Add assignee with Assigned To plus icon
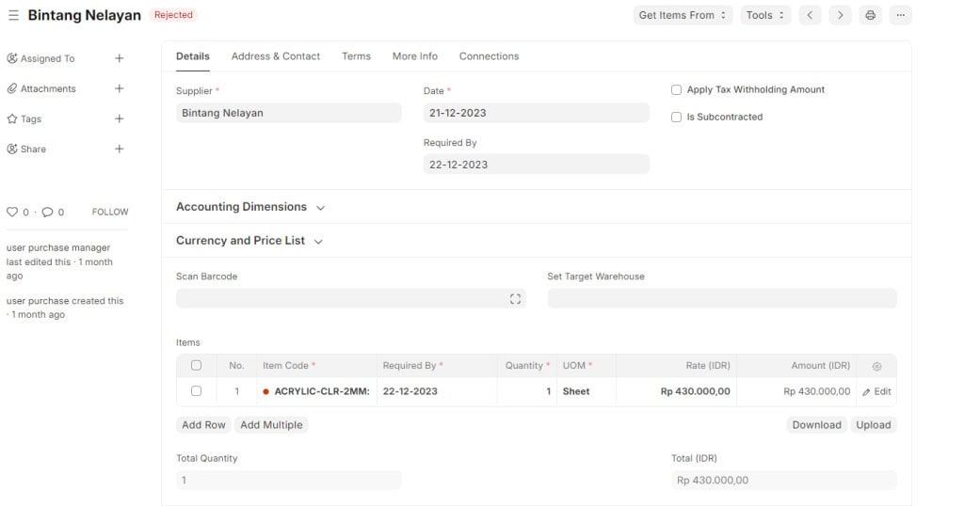 click(119, 58)
